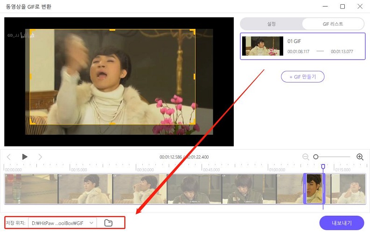Click the right-edge crop handle
The image size is (370, 233).
pyautogui.click(x=194, y=76)
